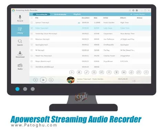
Task: Skip to the previous track
Action: coord(35,80)
